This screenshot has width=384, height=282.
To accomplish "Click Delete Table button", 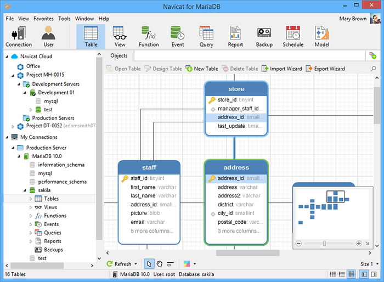I will click(x=240, y=69).
